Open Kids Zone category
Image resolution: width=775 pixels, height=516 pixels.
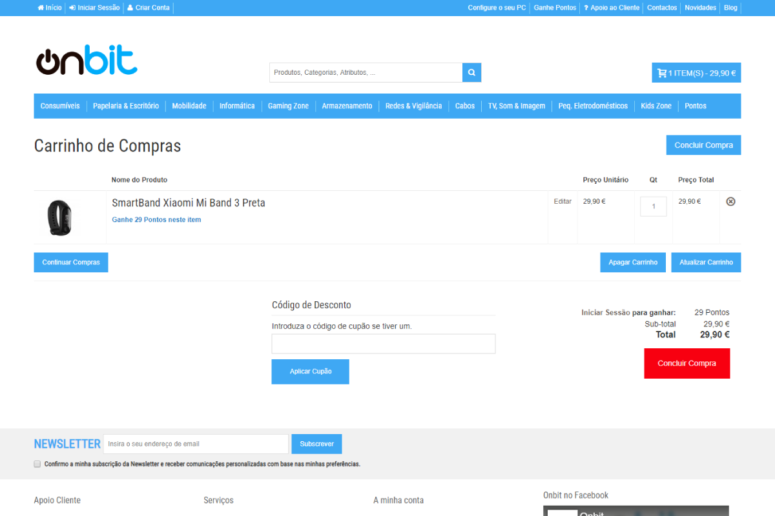656,106
